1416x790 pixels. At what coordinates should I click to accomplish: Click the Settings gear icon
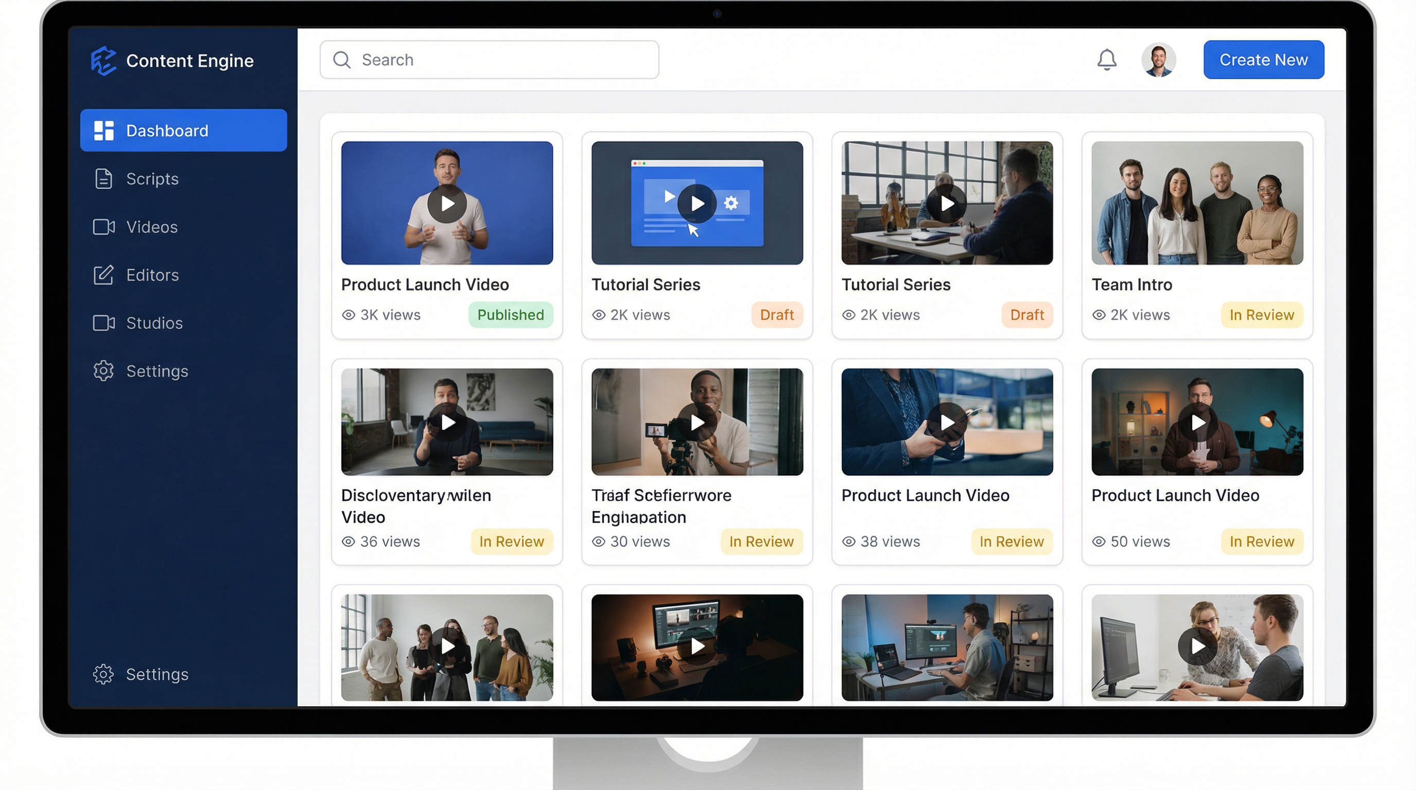[x=104, y=371]
